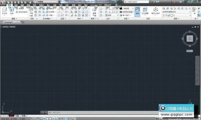Click the layer 0 color square swatch
Screen dimensions: 201x120
tap(172, 15)
